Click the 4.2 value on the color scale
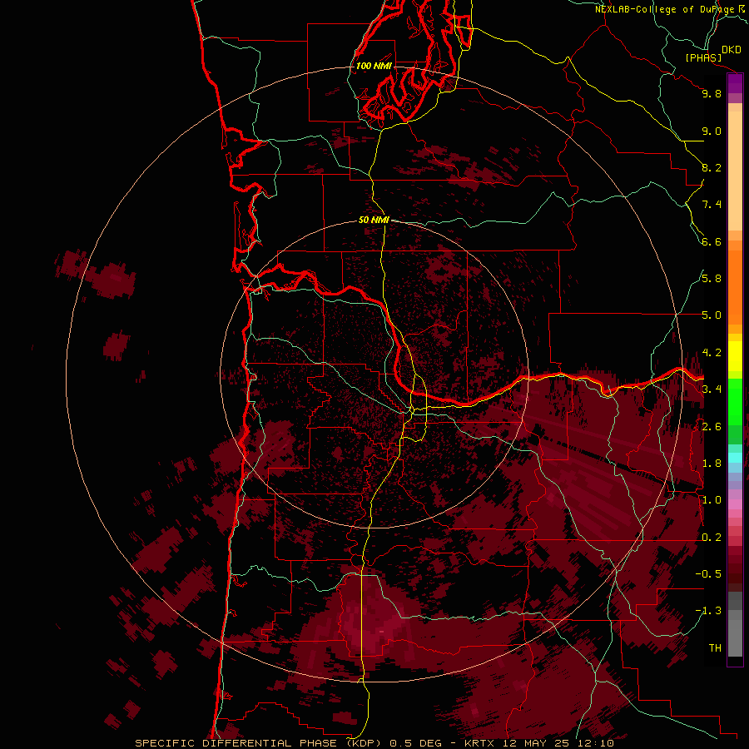Image resolution: width=749 pixels, height=749 pixels. point(712,353)
